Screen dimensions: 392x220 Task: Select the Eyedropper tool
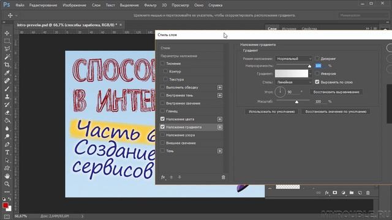pyautogui.click(x=7, y=73)
